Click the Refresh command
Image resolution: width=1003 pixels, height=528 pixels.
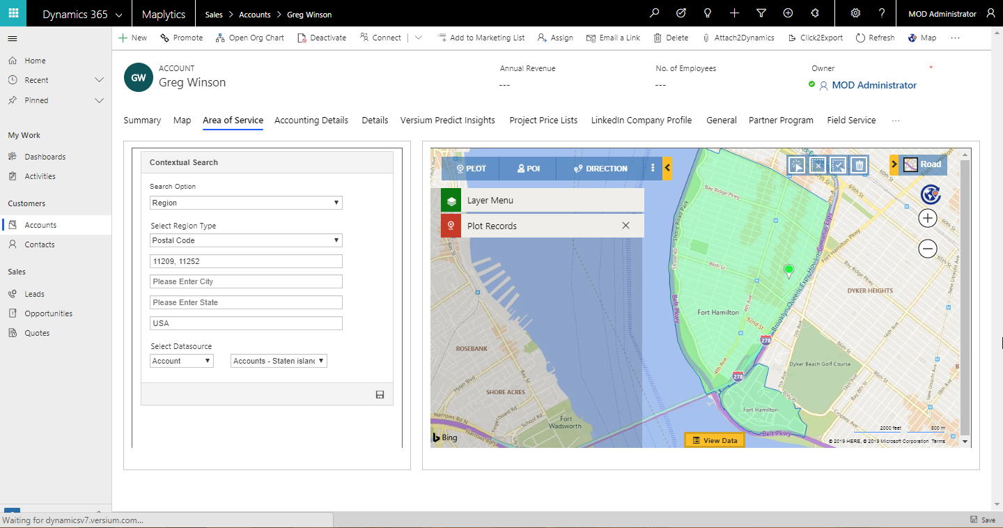[x=875, y=38]
